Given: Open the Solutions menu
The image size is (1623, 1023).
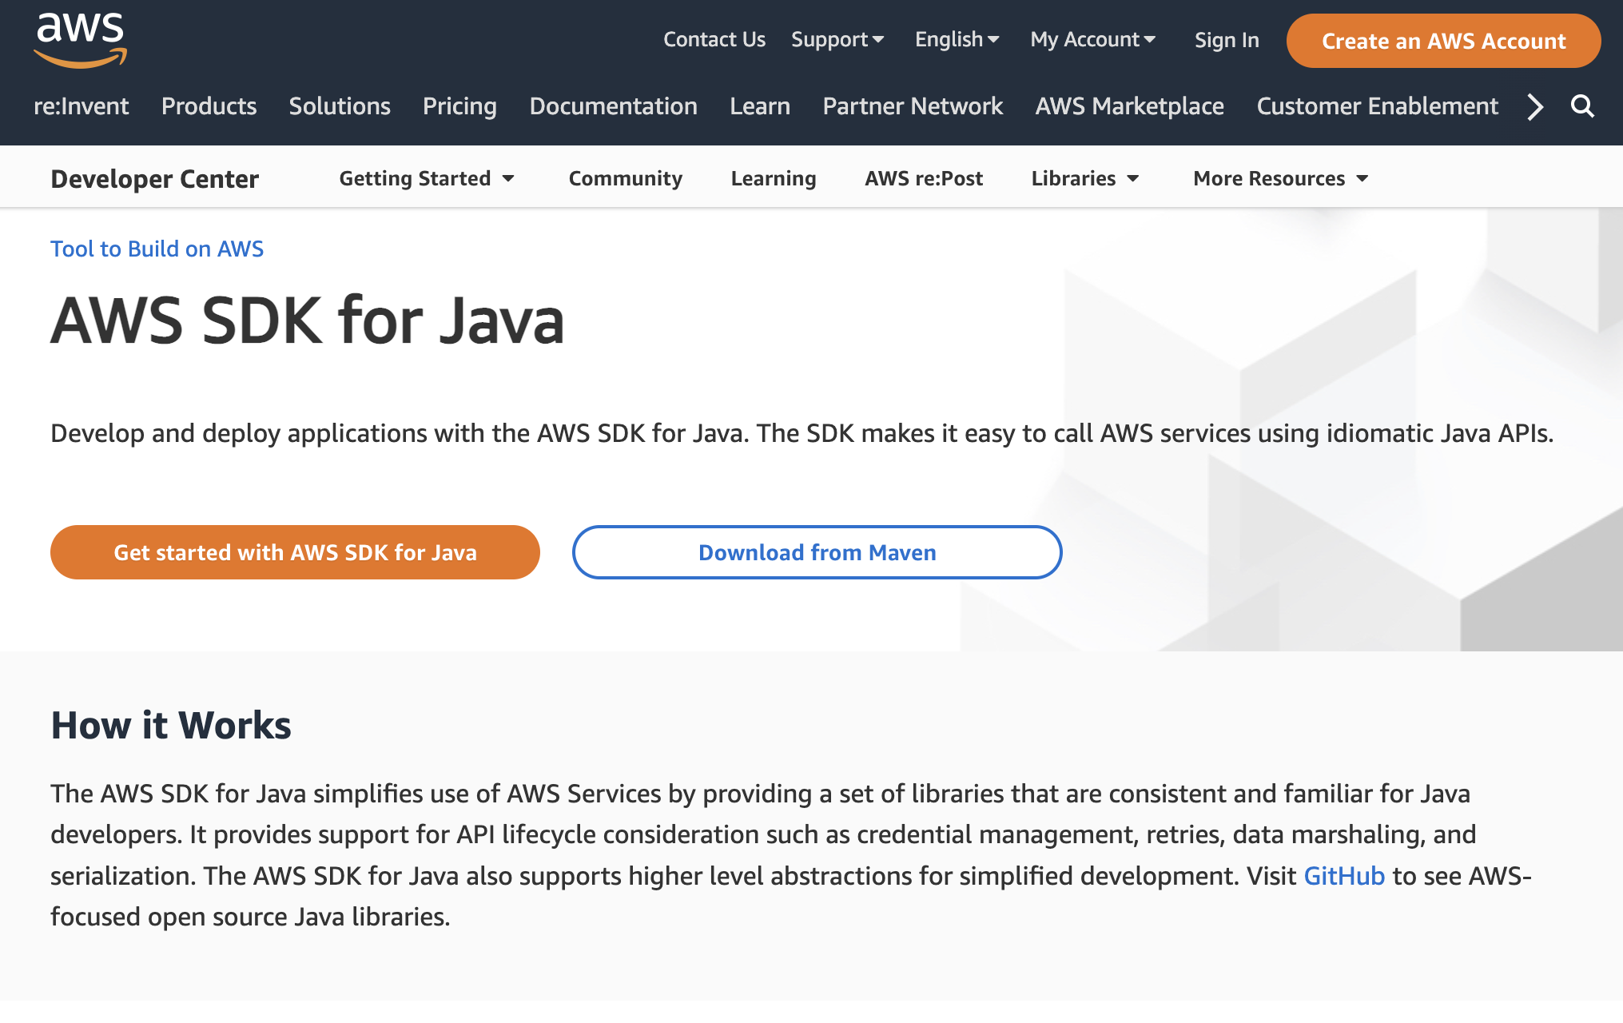Looking at the screenshot, I should point(340,106).
